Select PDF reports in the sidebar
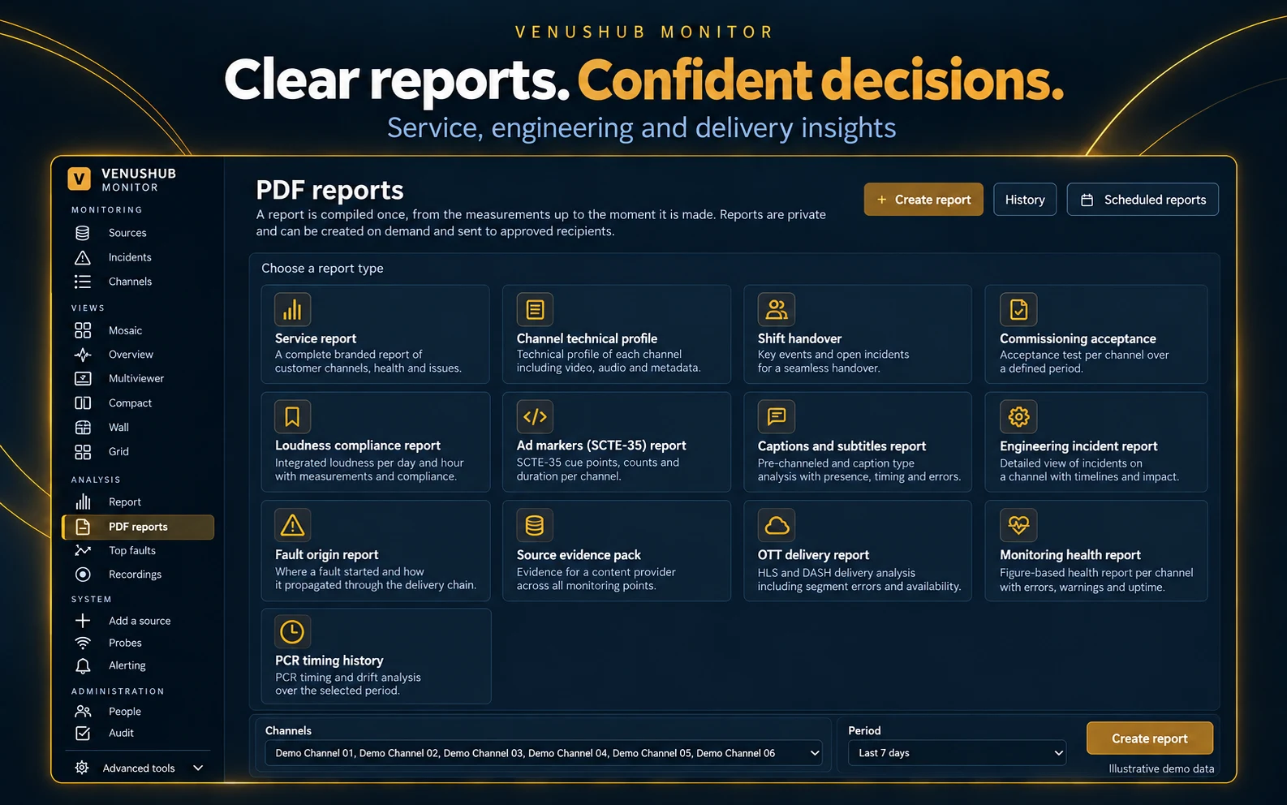This screenshot has height=805, width=1287. pos(138,527)
